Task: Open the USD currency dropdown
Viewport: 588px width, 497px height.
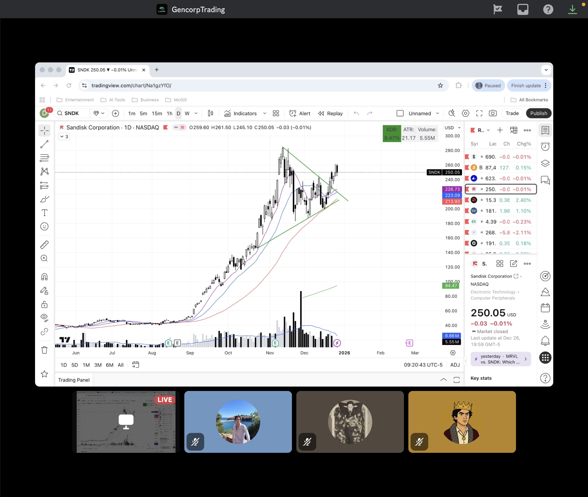Action: [452, 128]
